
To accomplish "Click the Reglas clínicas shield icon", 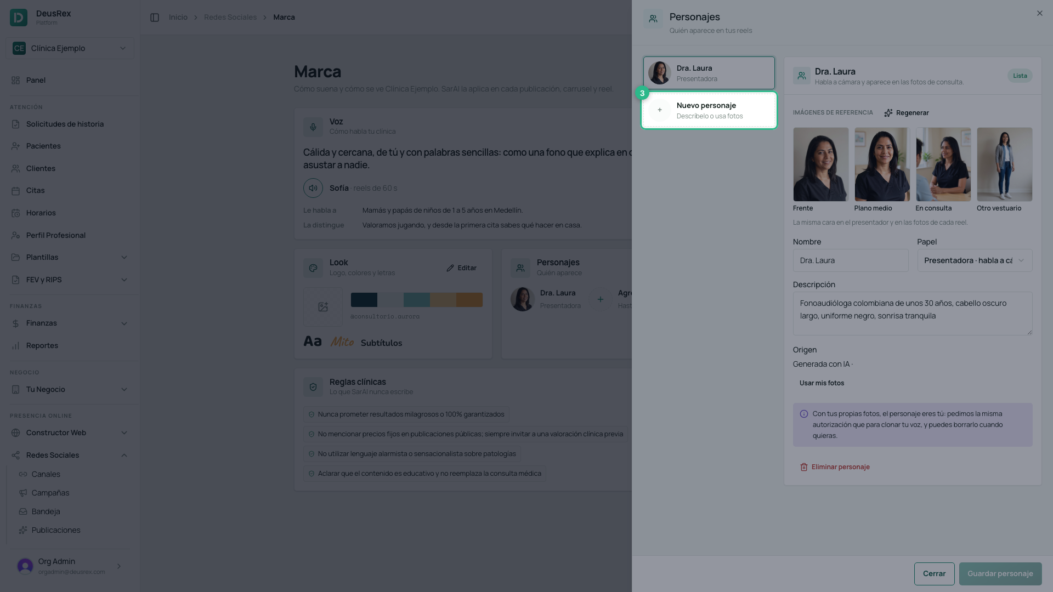I will pos(313,387).
